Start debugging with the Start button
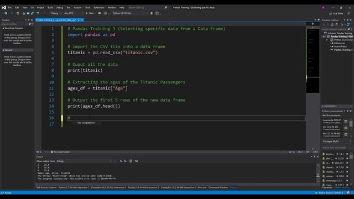The image size is (354, 199). click(x=90, y=13)
